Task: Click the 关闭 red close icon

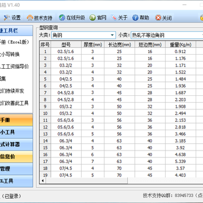Action: coord(158,18)
